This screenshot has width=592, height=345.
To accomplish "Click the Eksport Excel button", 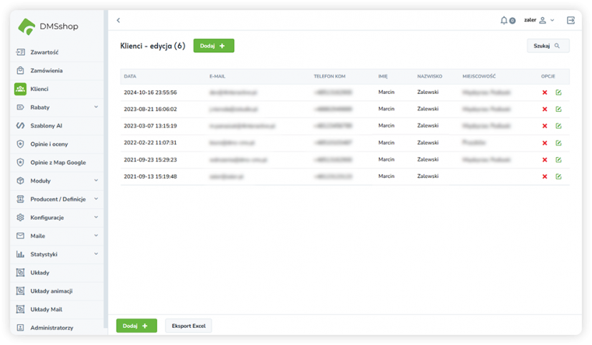I will pyautogui.click(x=189, y=326).
